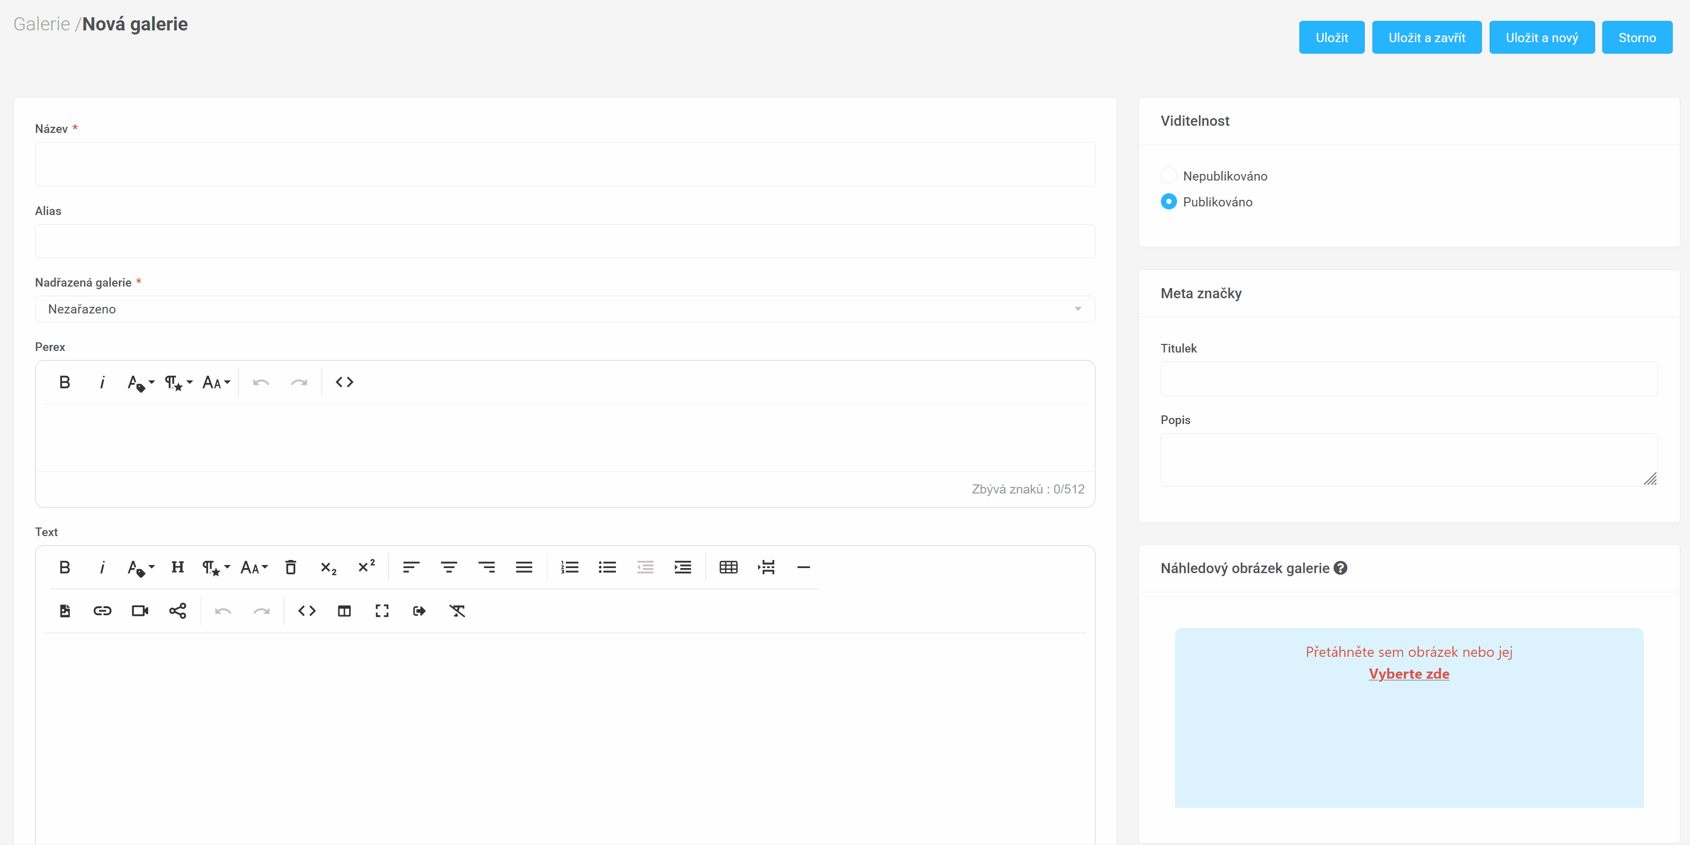Insert video in Text editor
This screenshot has width=1690, height=845.
click(140, 611)
